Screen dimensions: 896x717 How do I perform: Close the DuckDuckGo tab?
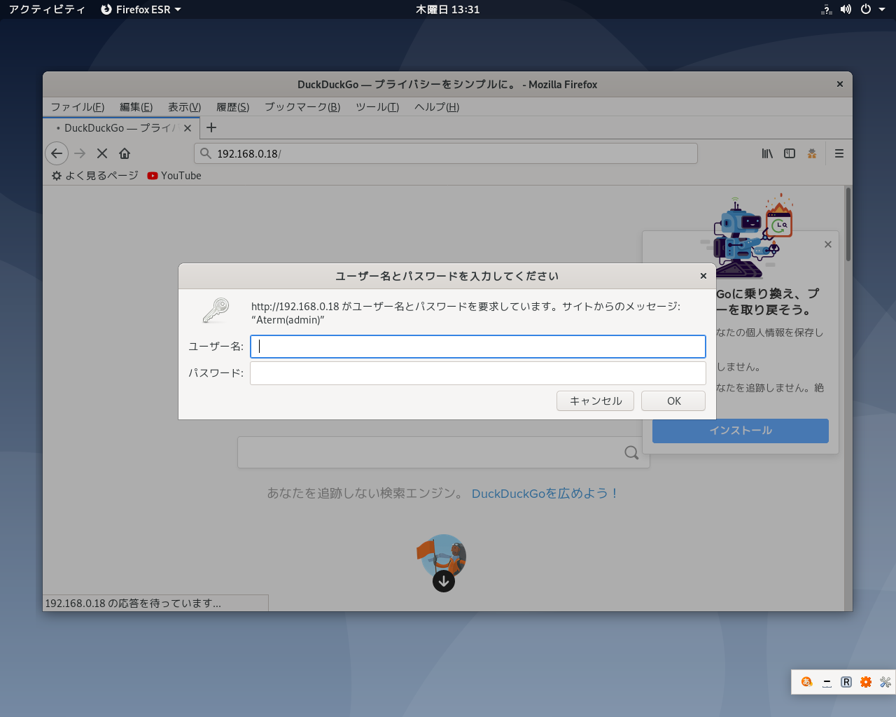(x=188, y=128)
